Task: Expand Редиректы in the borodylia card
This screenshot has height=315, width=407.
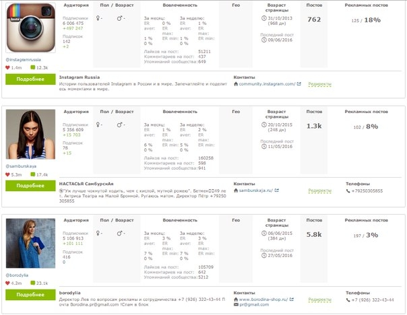Action: 320,300
